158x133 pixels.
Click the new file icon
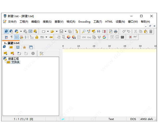(43, 32)
